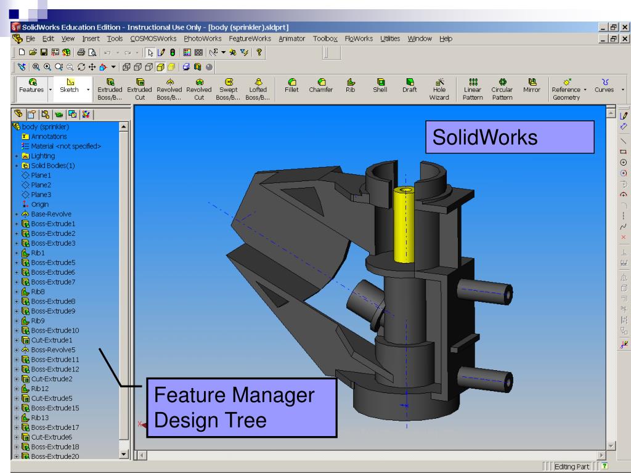Select the Origin item in the tree
The height and width of the screenshot is (473, 631).
35,204
